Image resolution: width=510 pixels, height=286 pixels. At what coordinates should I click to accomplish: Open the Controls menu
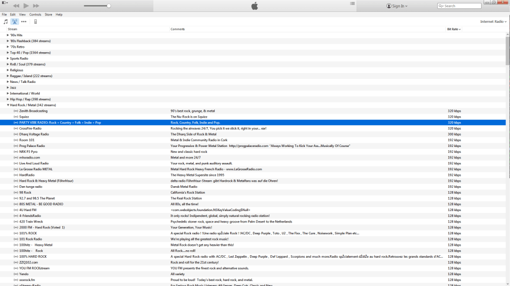(x=35, y=14)
